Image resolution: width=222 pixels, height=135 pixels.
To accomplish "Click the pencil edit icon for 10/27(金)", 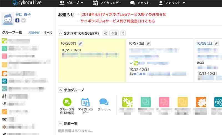I will (148, 44).
